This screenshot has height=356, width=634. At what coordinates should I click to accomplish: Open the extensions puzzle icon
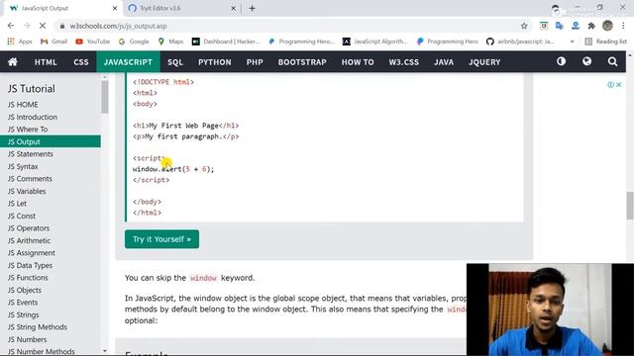click(x=591, y=26)
